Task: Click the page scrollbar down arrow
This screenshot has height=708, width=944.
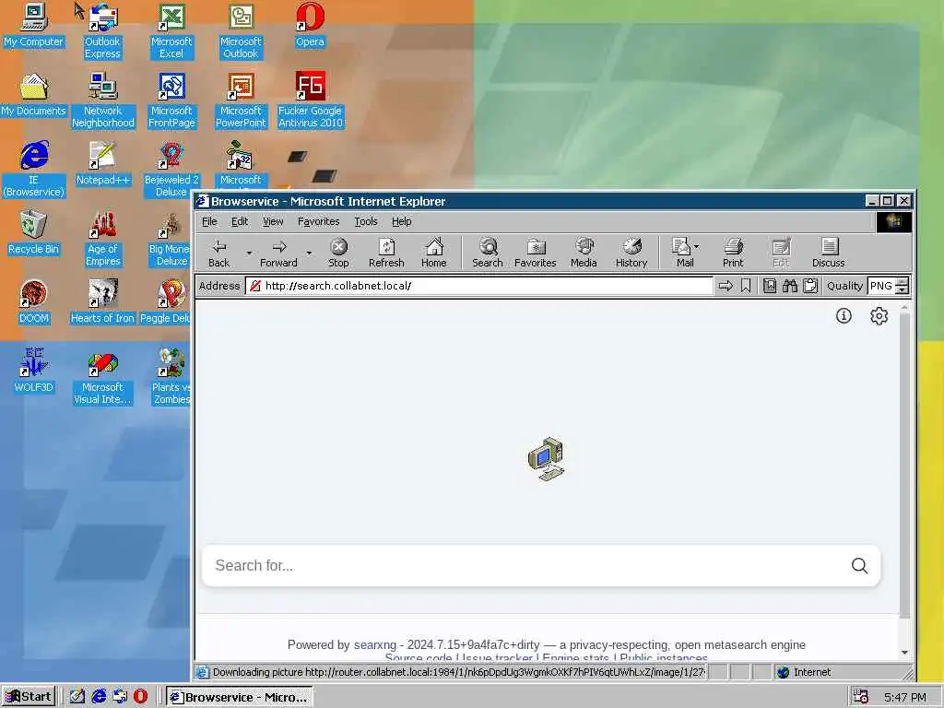Action: pos(904,653)
